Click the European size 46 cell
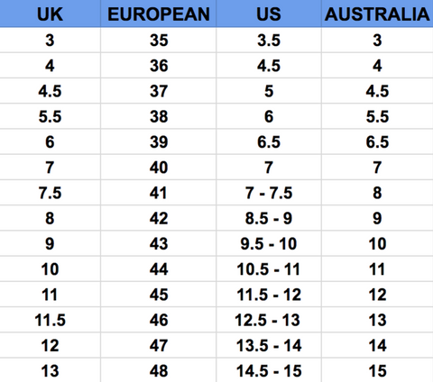 pos(159,320)
